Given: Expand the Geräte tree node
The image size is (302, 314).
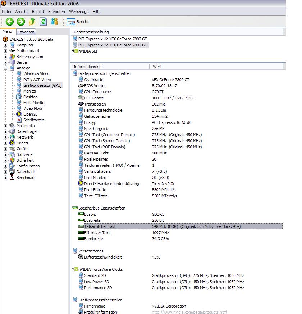Looking at the screenshot, I should (x=6, y=149).
